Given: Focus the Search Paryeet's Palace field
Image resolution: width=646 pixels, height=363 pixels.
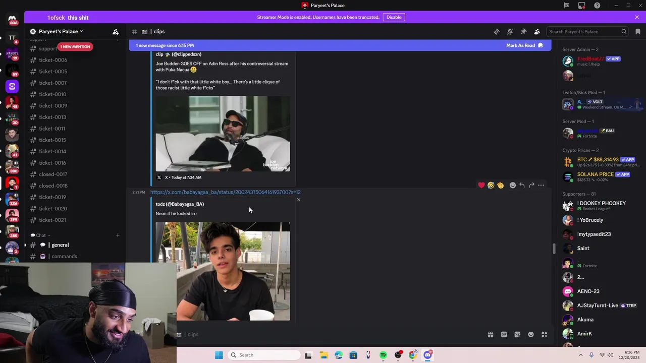Looking at the screenshot, I should 587,32.
